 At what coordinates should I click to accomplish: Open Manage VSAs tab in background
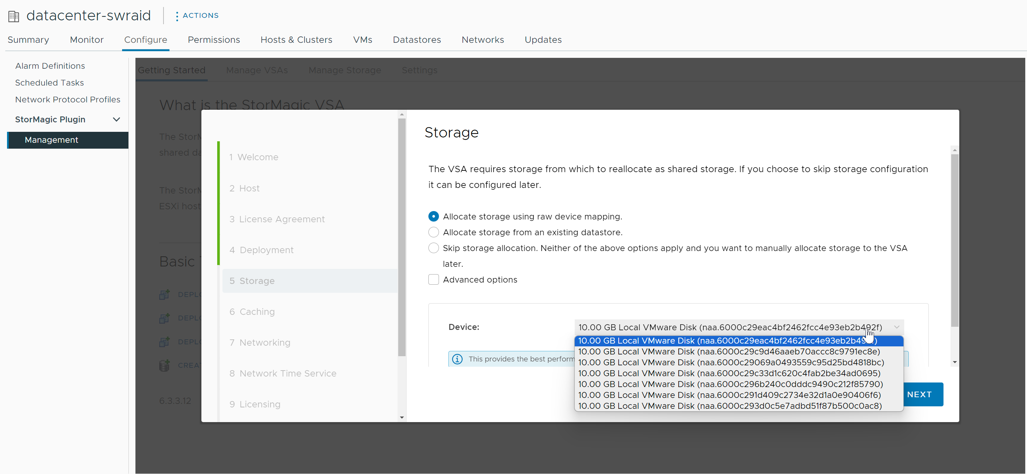257,70
